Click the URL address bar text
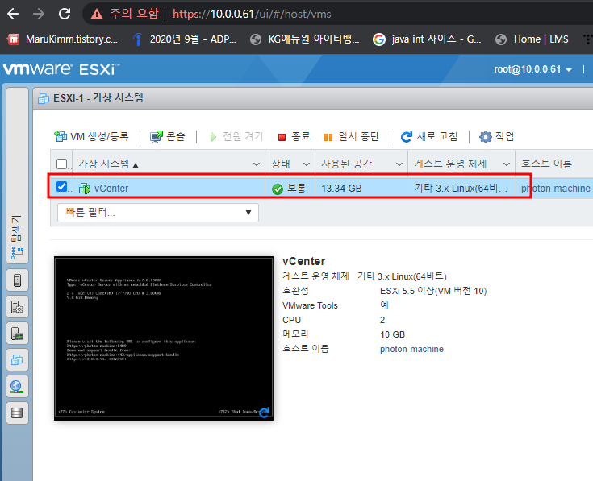593x481 pixels. pyautogui.click(x=252, y=15)
